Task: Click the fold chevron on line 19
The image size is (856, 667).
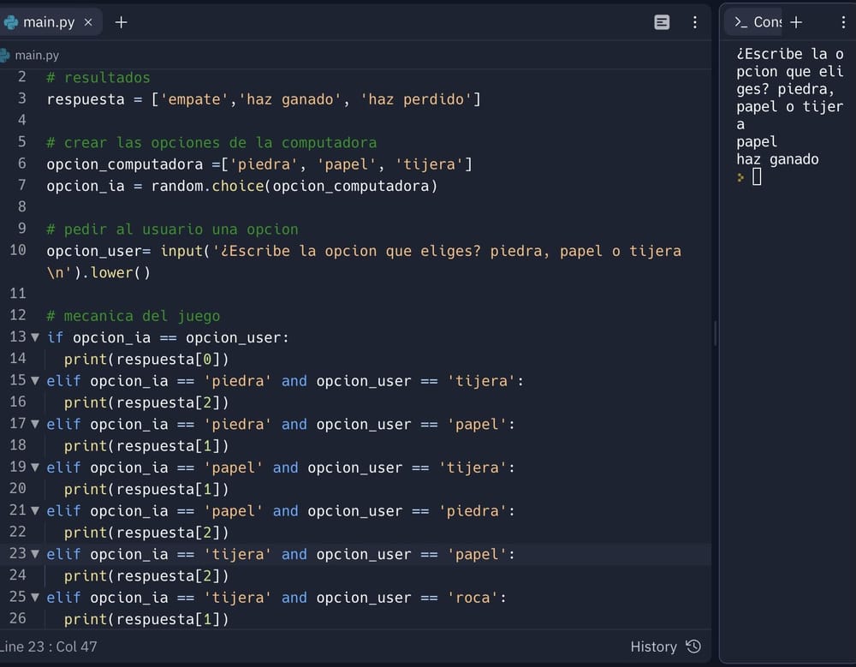Action: [35, 467]
